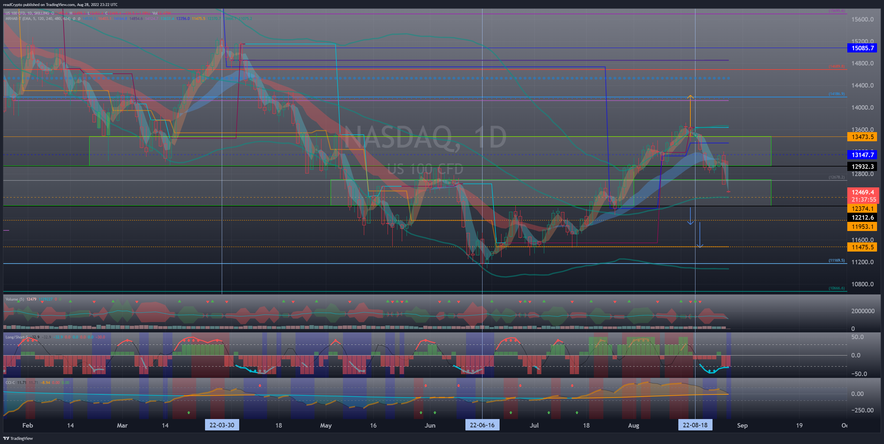
Task: Click the 12479 value in Volume legend
Action: click(x=31, y=299)
